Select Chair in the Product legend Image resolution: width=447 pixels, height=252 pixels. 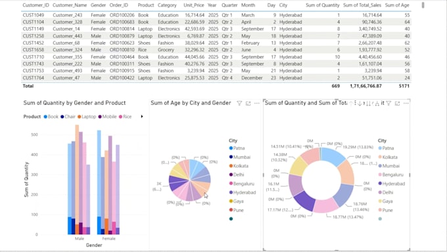pyautogui.click(x=68, y=116)
